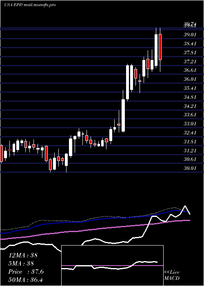
Task: Click the 36.61 price axis label
Action: coord(190,70)
